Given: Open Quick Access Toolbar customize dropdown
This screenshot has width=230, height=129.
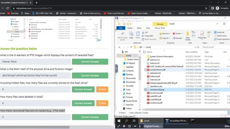Looking at the screenshot, I should [x=130, y=24].
